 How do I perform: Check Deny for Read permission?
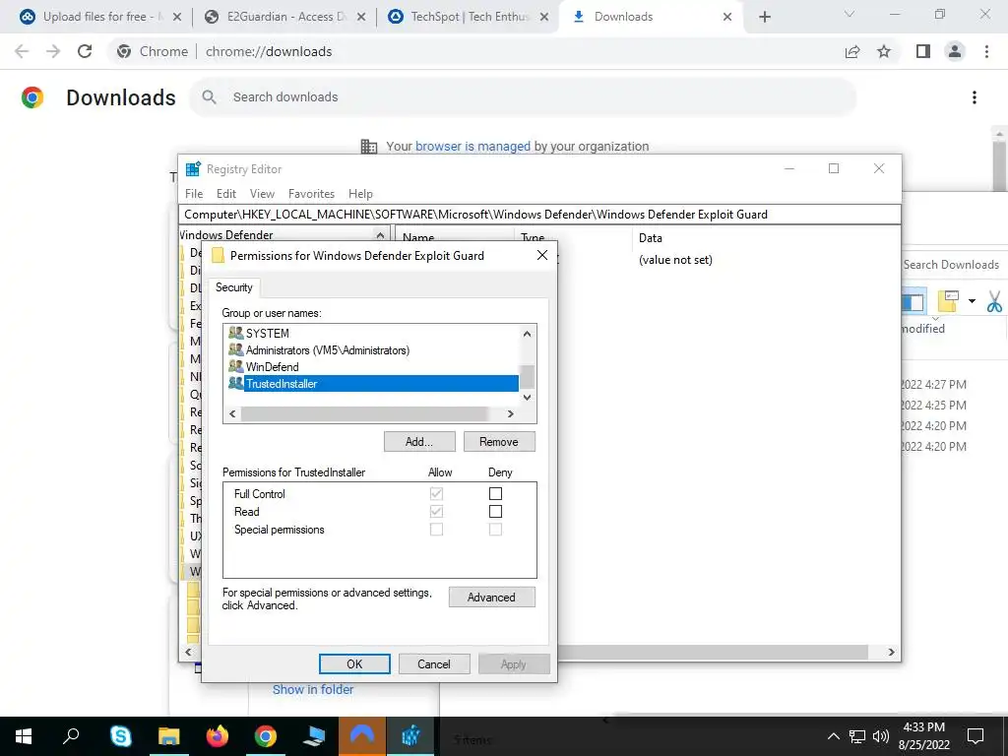tap(495, 512)
